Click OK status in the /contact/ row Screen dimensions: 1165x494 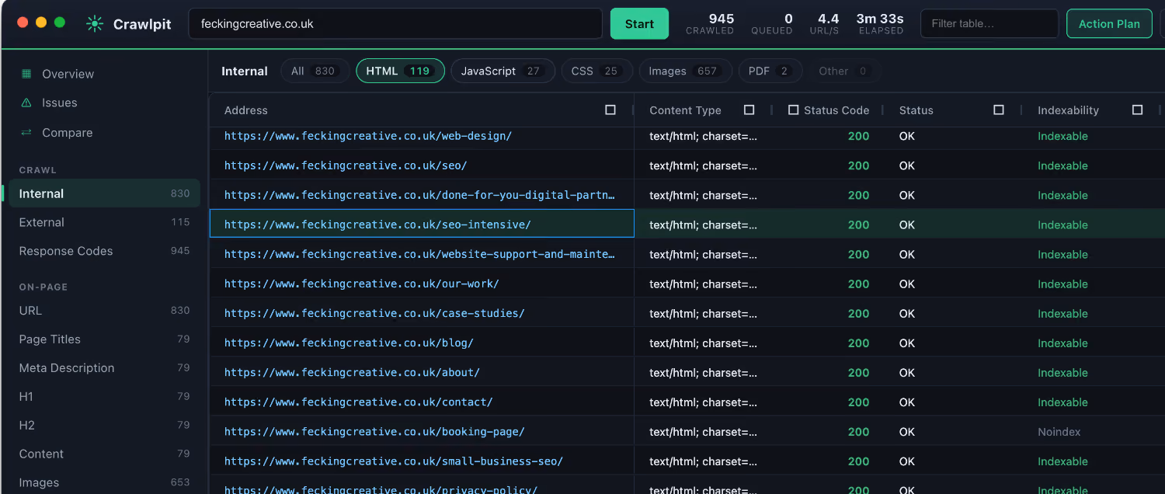(x=907, y=402)
